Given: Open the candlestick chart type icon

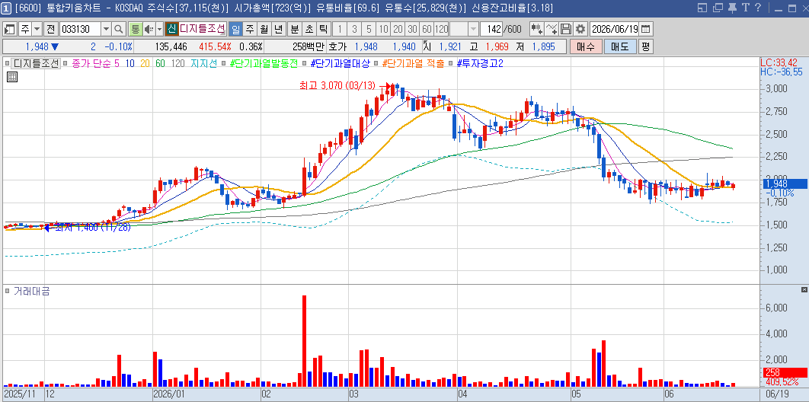Looking at the screenshot, I should (536, 29).
